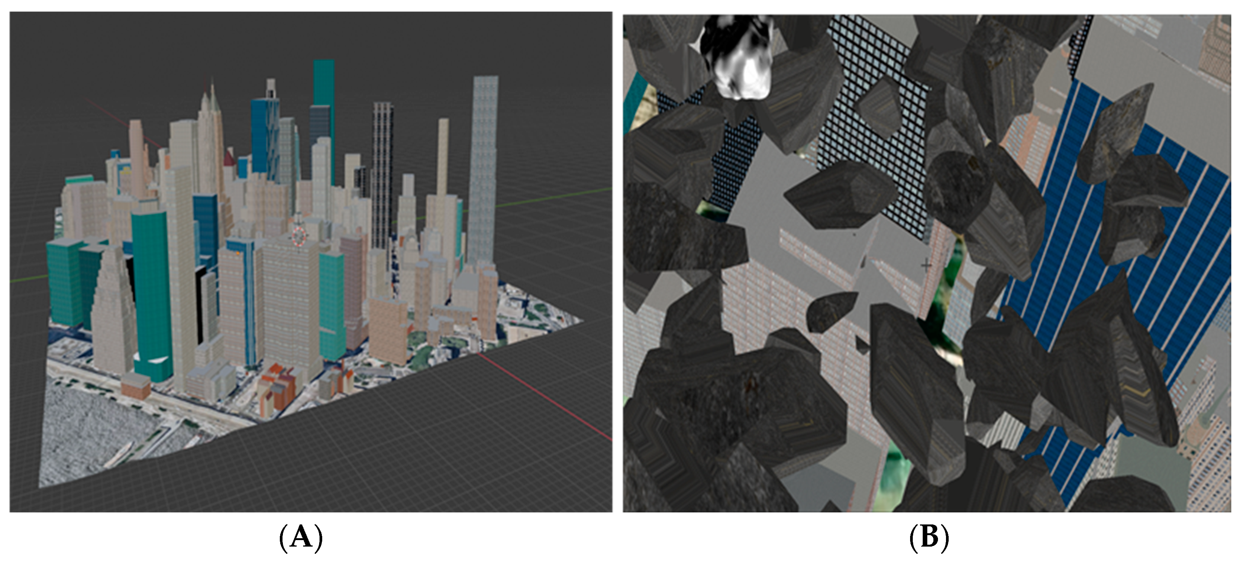Click the large rounded teal building in front
Screen dimensions: 1243x563
click(x=152, y=289)
